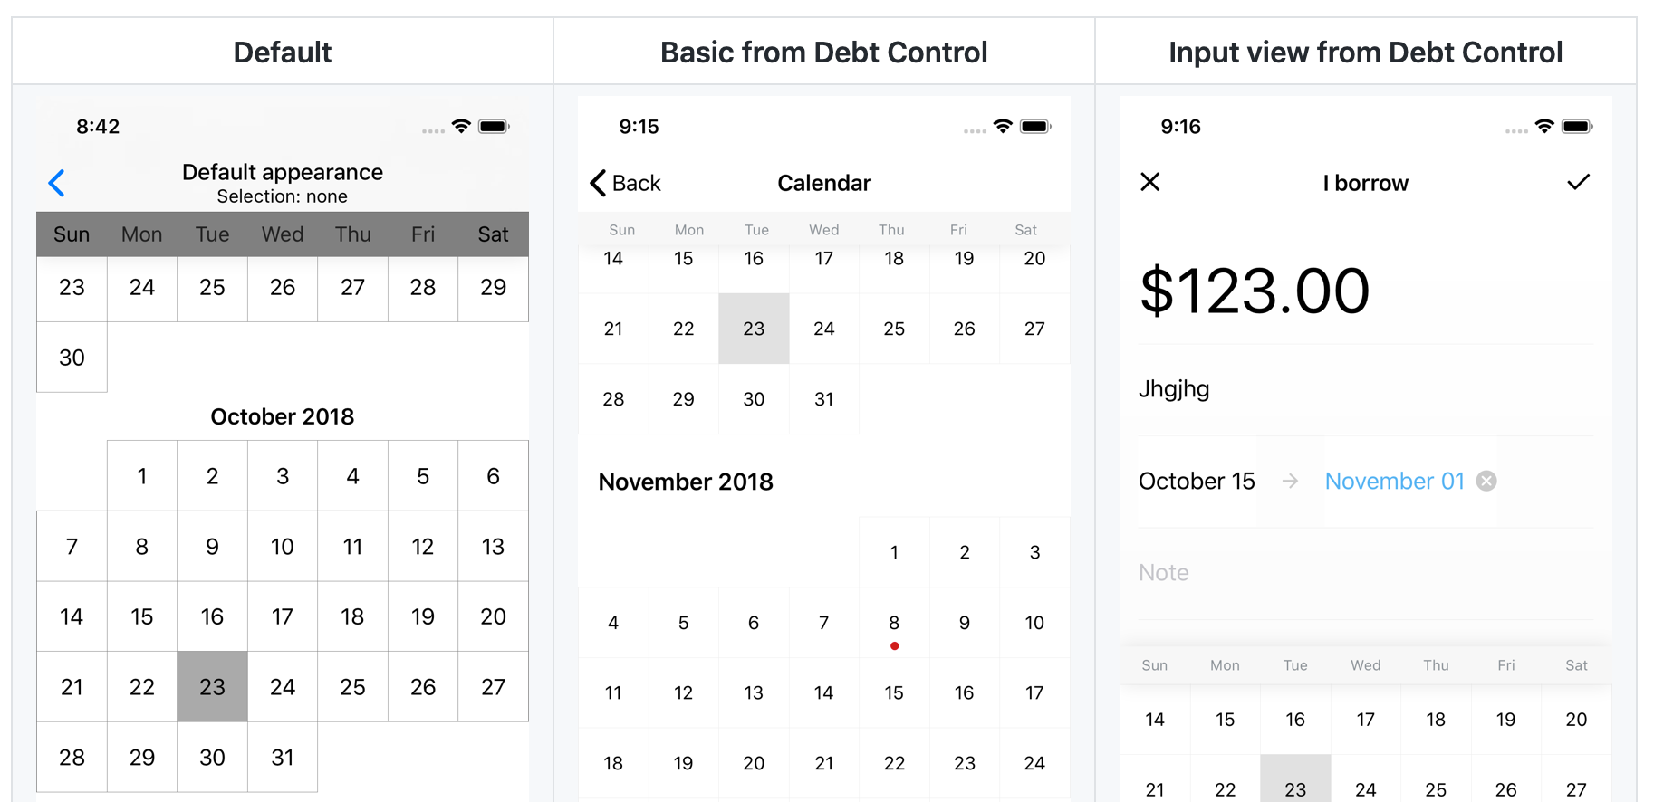Image resolution: width=1654 pixels, height=802 pixels.
Task: Tap the I borrow title header
Action: tap(1365, 183)
